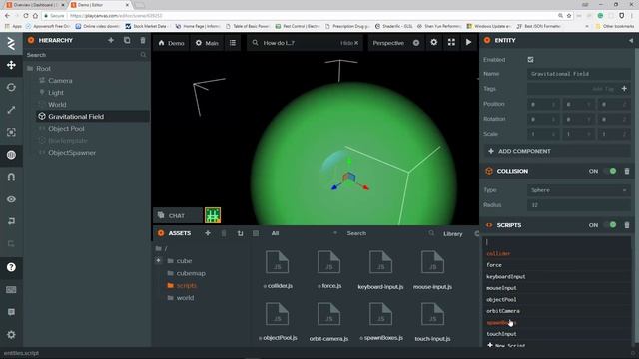
Task: Open the Main scene button
Action: coord(207,43)
